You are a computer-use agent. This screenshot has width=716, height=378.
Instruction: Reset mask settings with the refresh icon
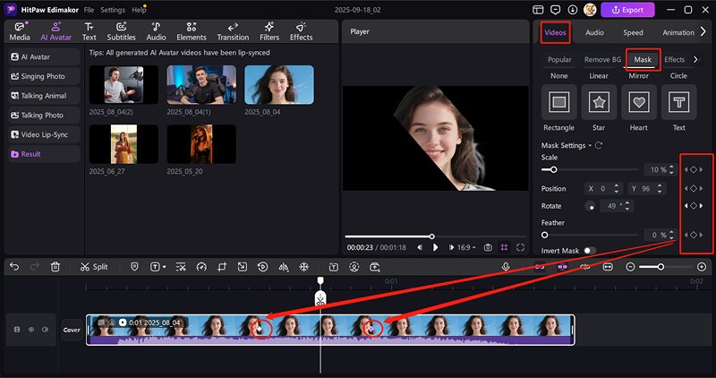599,145
